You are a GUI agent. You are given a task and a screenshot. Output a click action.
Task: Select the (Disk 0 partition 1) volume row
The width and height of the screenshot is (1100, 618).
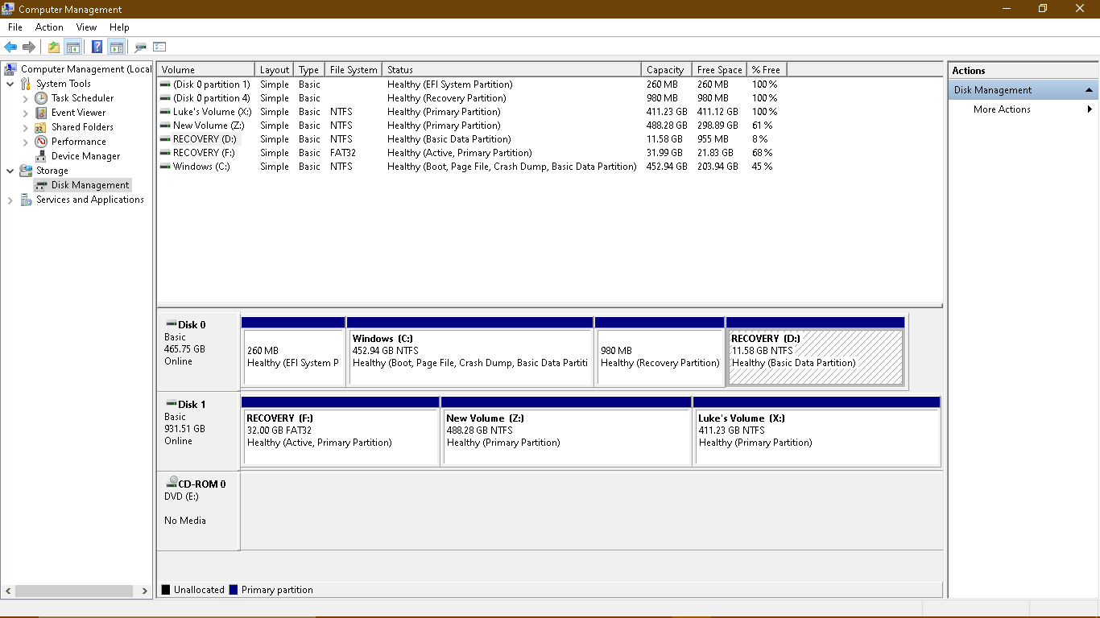click(x=470, y=84)
